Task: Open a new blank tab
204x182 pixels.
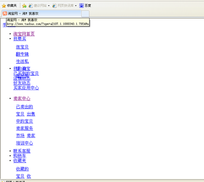Action: pyautogui.click(x=85, y=13)
